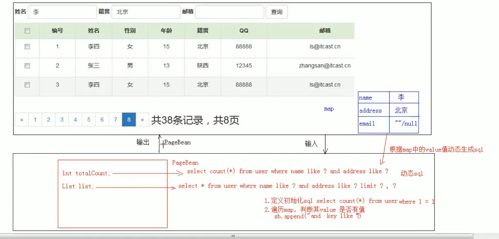Click the 性别 column header
Screen dimensions: 499x239
[x=130, y=31]
